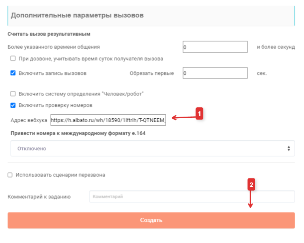Click the 'Адрес вебхука' label
Viewport: 304px width, 243px height.
(x=29, y=120)
